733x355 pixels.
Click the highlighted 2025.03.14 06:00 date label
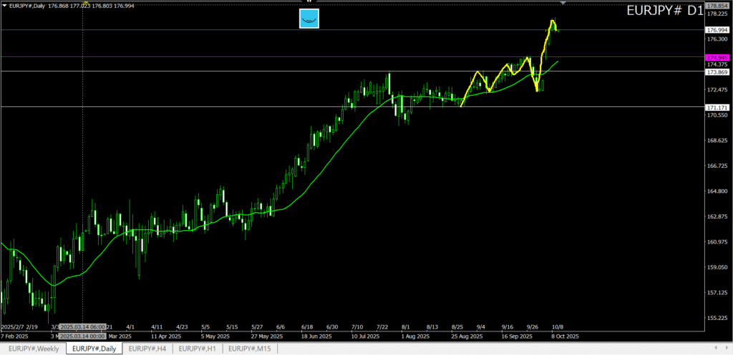click(82, 326)
